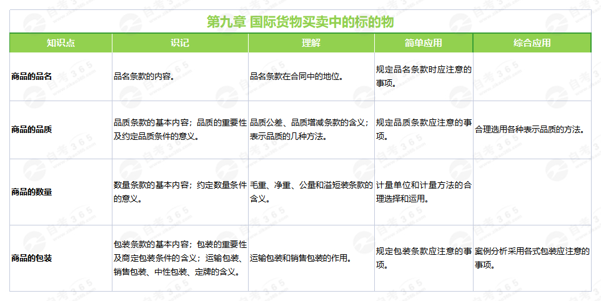
Task: Click the 商品的品名 row label
Action: click(31, 76)
